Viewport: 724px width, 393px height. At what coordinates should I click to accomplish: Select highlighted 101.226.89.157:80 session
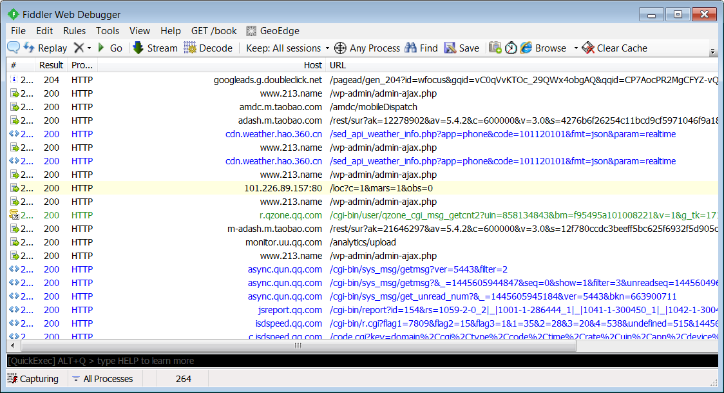(x=363, y=188)
